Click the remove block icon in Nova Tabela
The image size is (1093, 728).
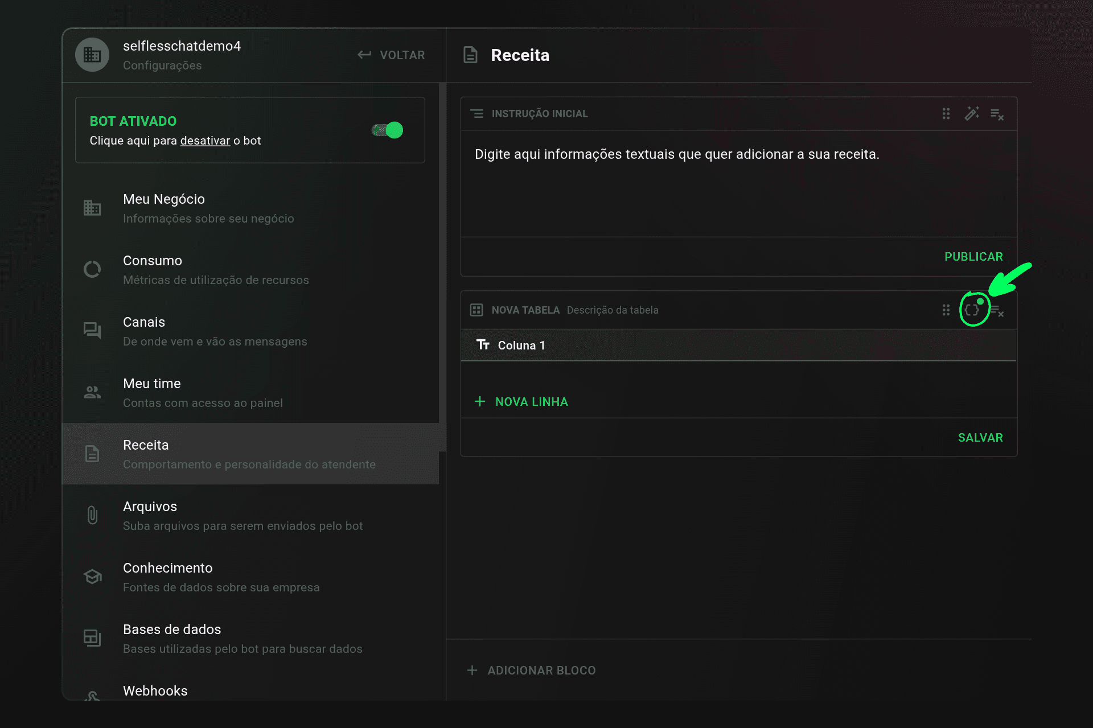coord(997,311)
